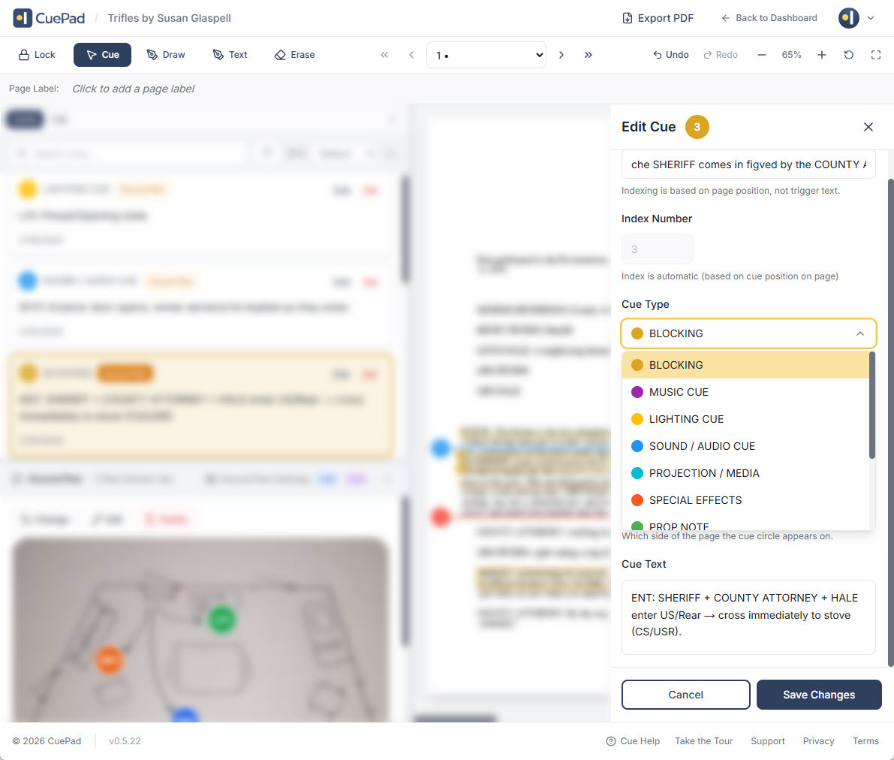The width and height of the screenshot is (894, 760).
Task: Jump to the last page
Action: pyautogui.click(x=588, y=55)
